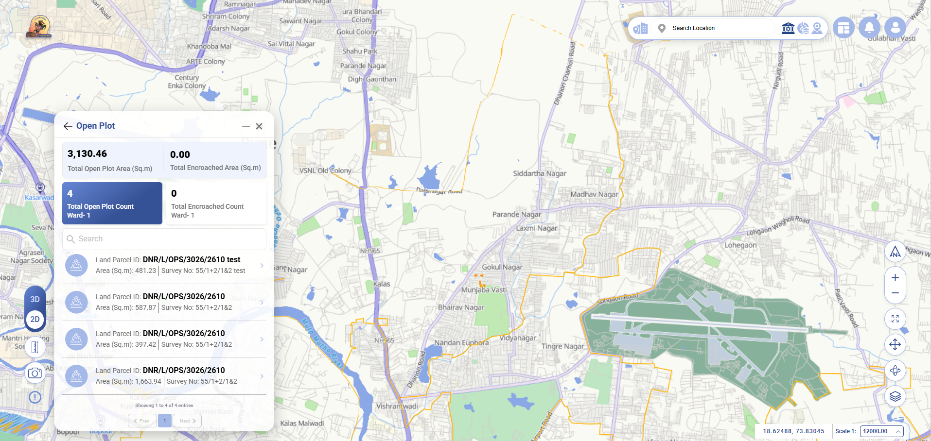This screenshot has width=931, height=441.
Task: Open the dashboard layout icon
Action: coord(844,28)
